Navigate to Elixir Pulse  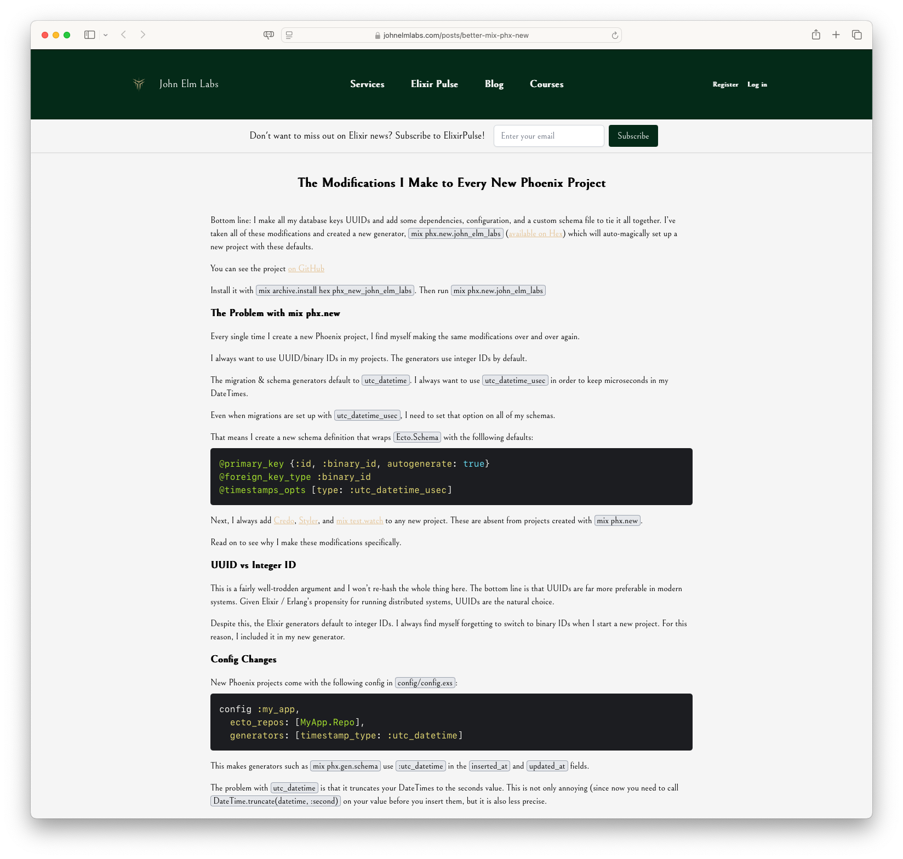434,84
